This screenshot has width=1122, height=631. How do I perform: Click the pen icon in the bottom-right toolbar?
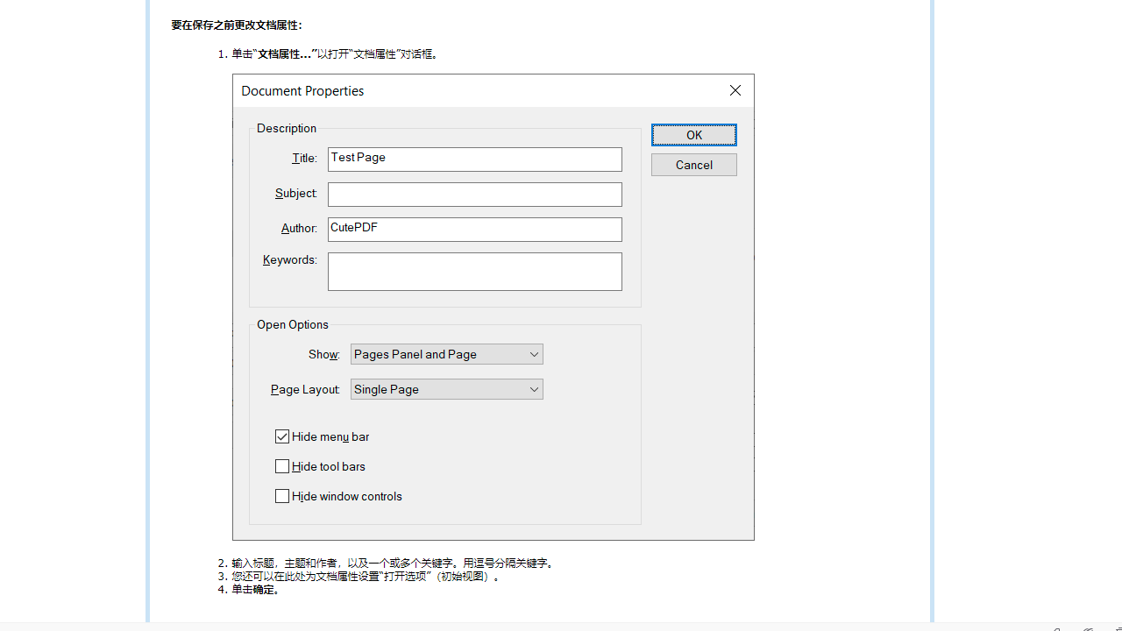(1057, 628)
